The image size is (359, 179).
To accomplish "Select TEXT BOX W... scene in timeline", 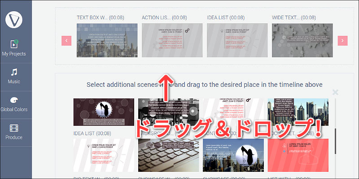I will click(107, 40).
